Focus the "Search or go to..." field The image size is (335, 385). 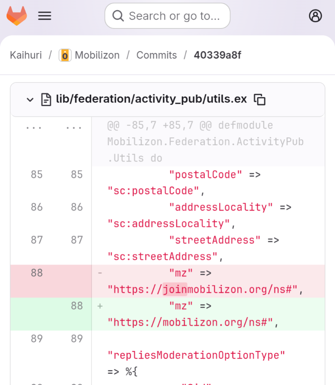click(x=174, y=16)
